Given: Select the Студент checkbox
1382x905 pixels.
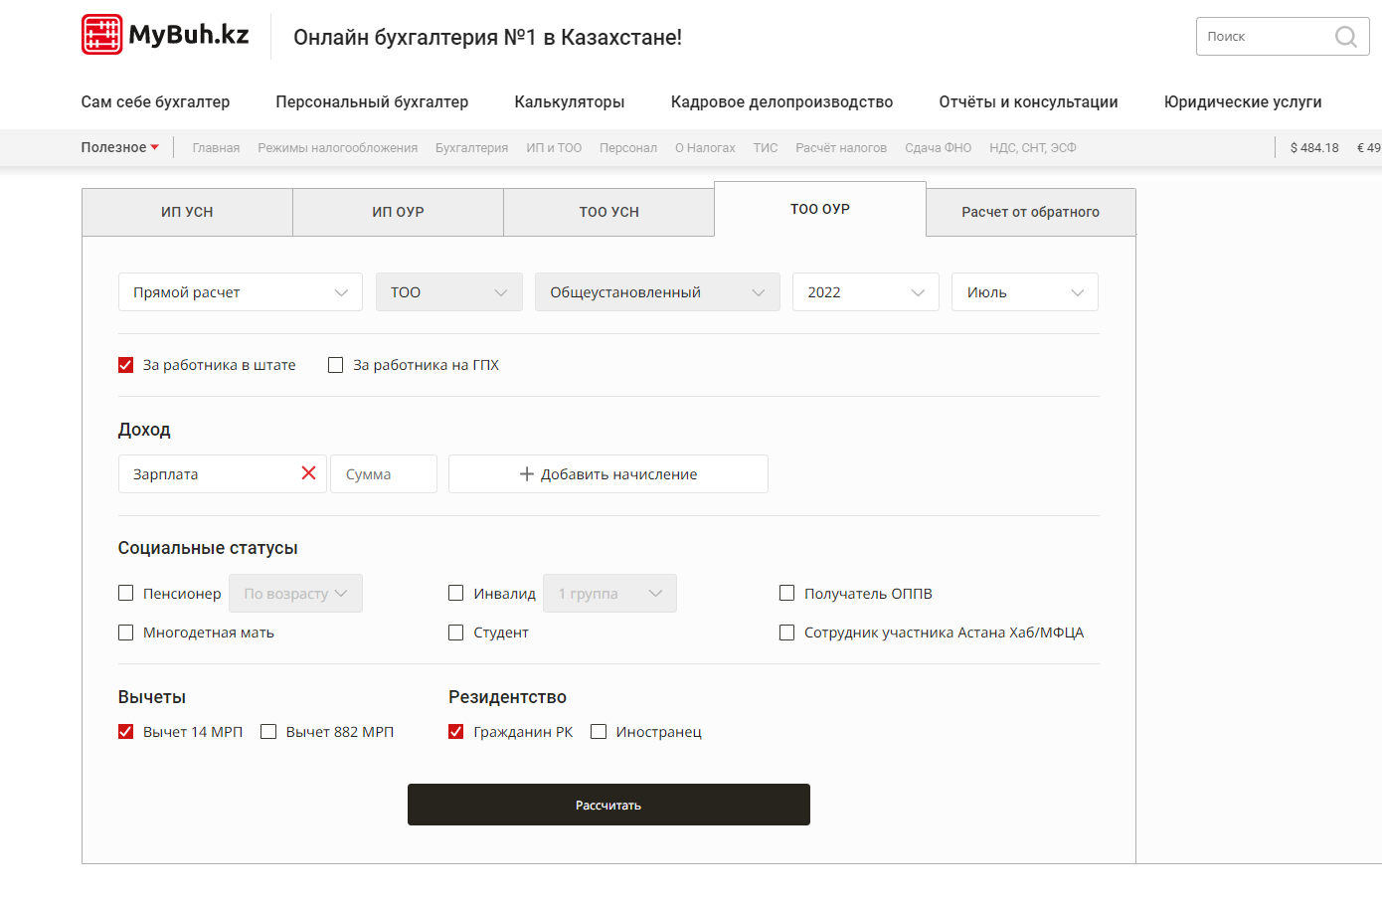Looking at the screenshot, I should (456, 633).
